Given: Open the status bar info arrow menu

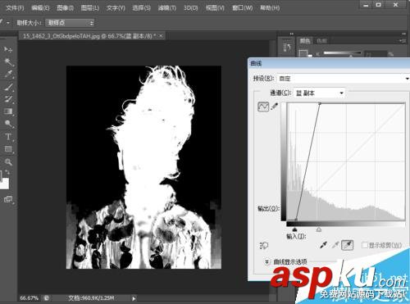Looking at the screenshot, I should pos(134,298).
